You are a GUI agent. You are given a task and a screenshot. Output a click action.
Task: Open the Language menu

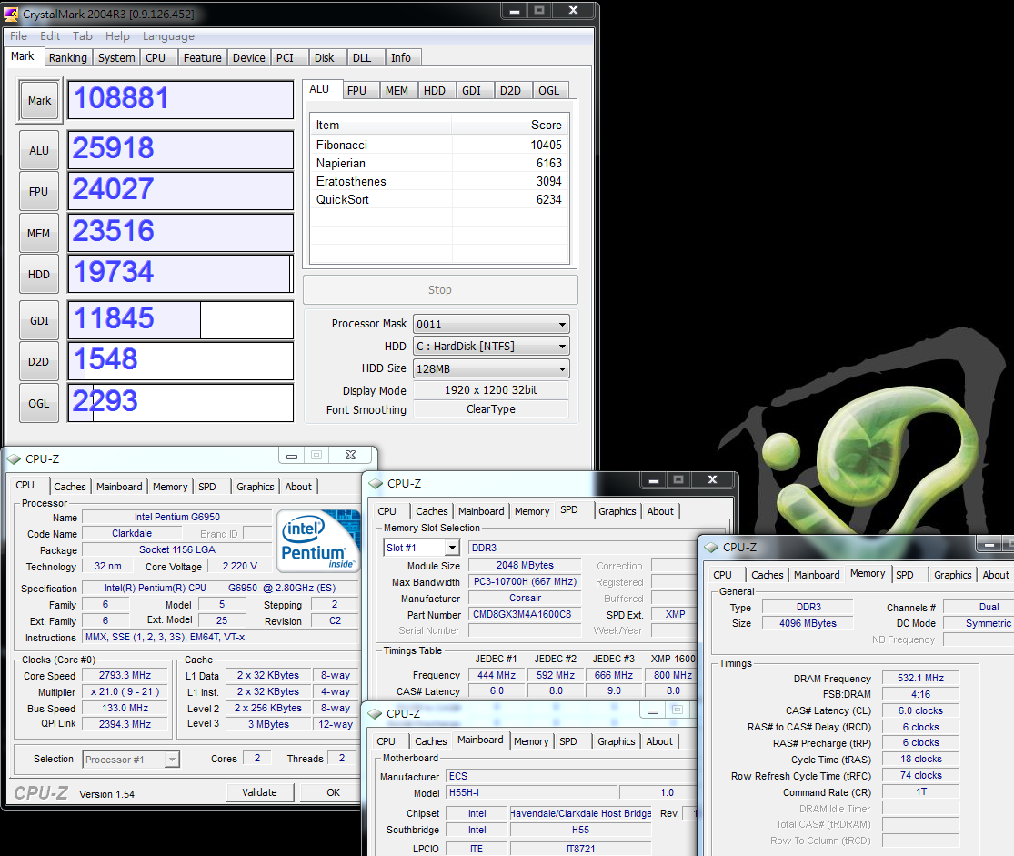pos(168,36)
